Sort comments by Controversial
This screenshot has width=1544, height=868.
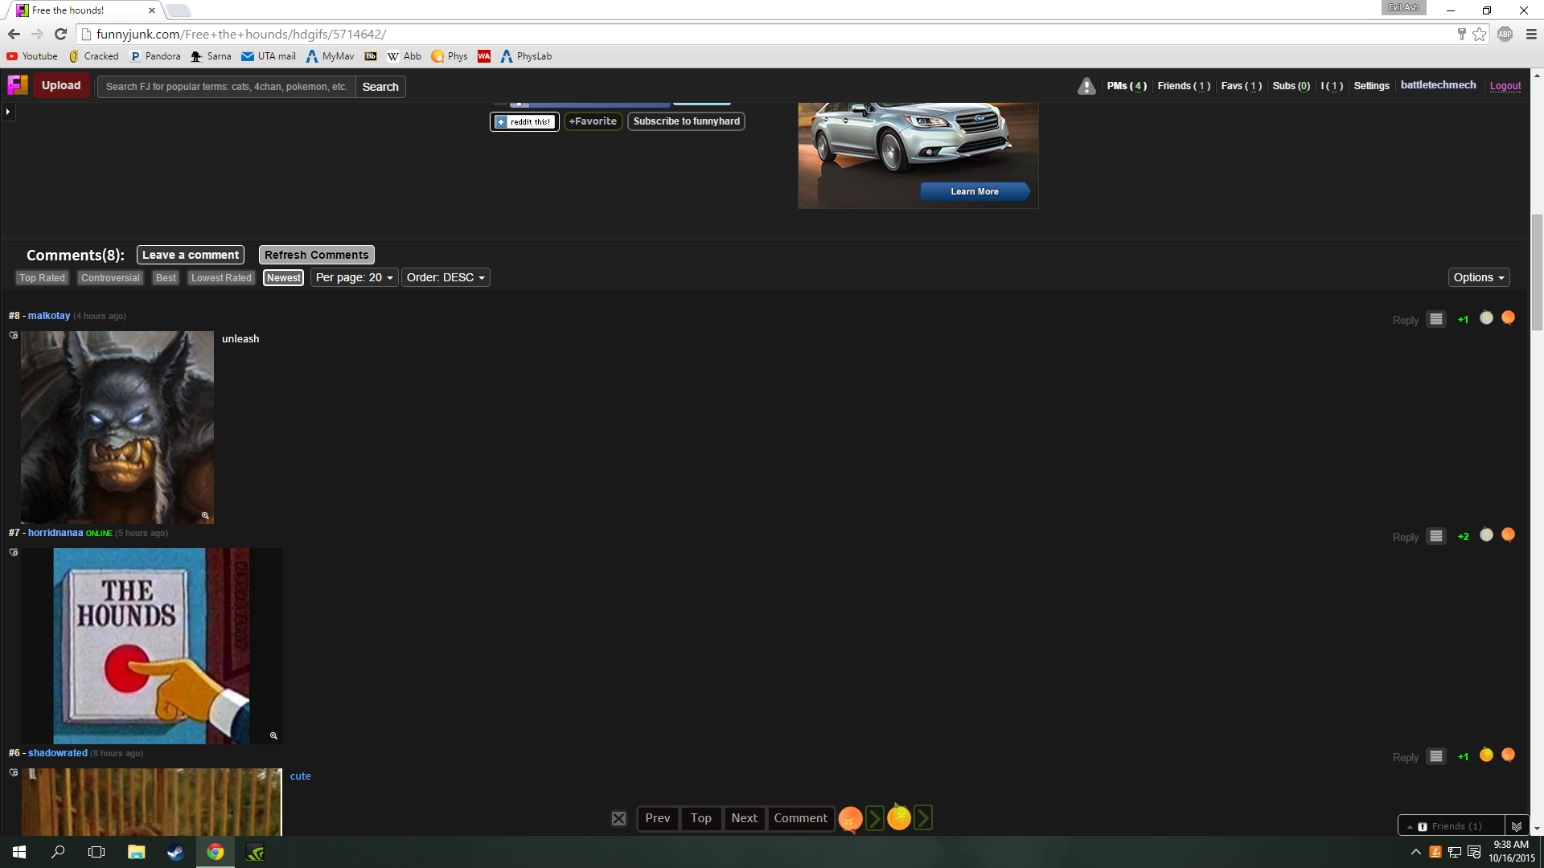(110, 278)
